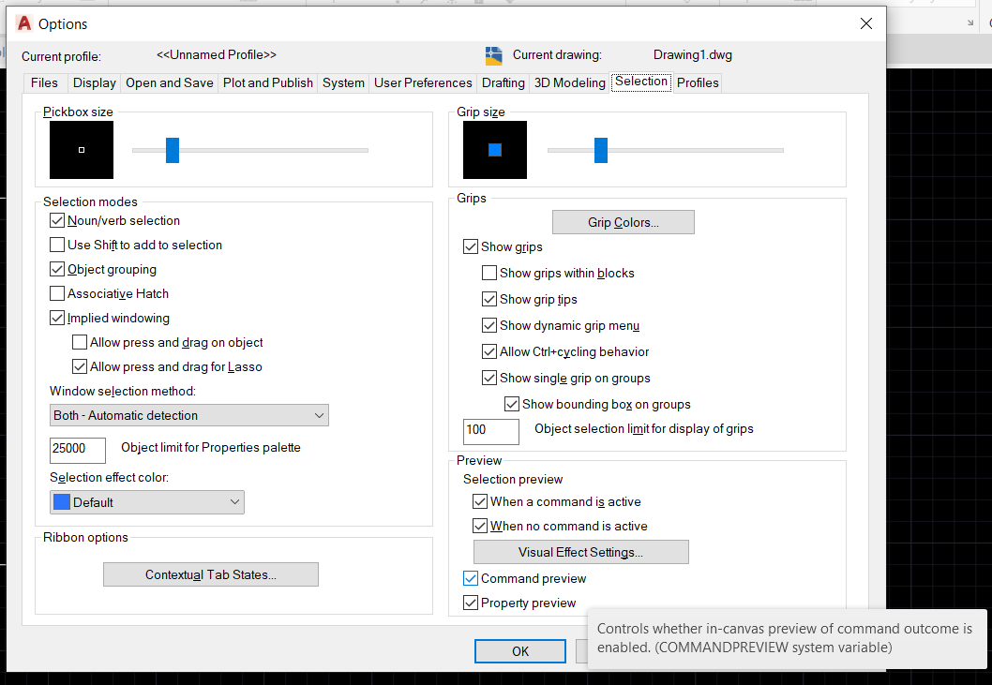The height and width of the screenshot is (685, 992).
Task: Uncheck Show grip tips
Action: 488,299
